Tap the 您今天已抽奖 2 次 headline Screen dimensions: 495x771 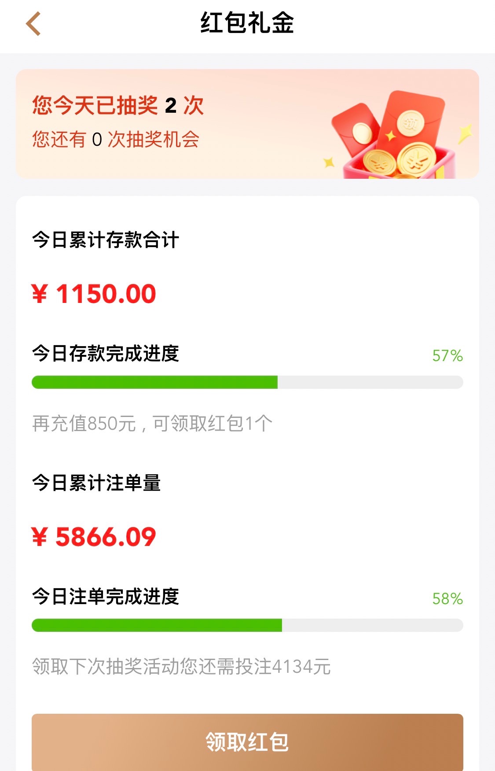coord(118,106)
